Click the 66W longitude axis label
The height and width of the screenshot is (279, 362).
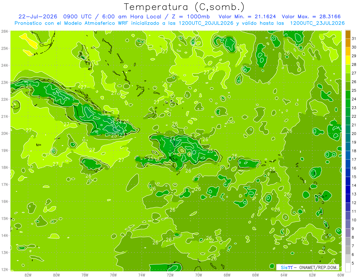pyautogui.click(x=256, y=274)
